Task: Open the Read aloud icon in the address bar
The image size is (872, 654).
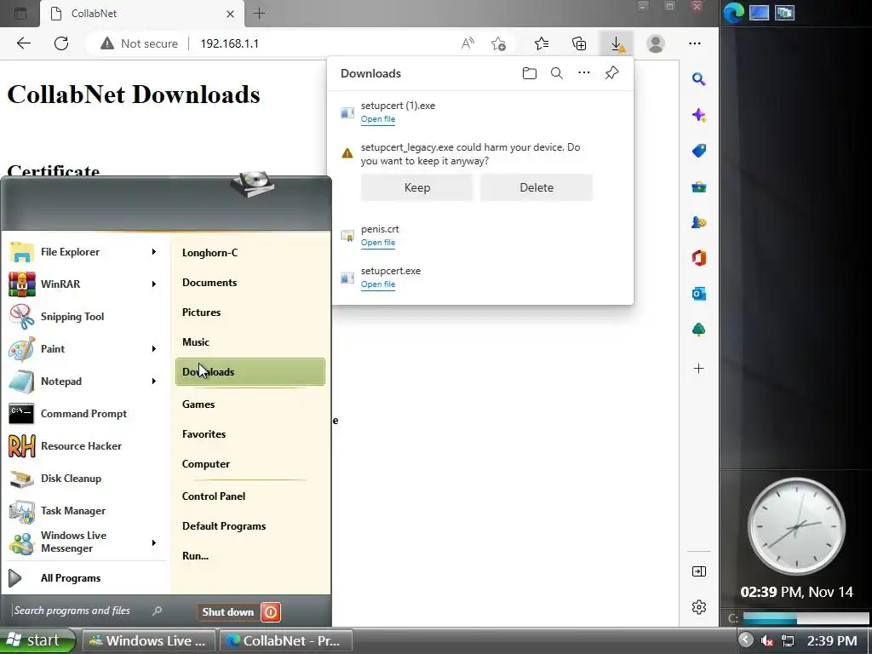Action: (x=468, y=43)
